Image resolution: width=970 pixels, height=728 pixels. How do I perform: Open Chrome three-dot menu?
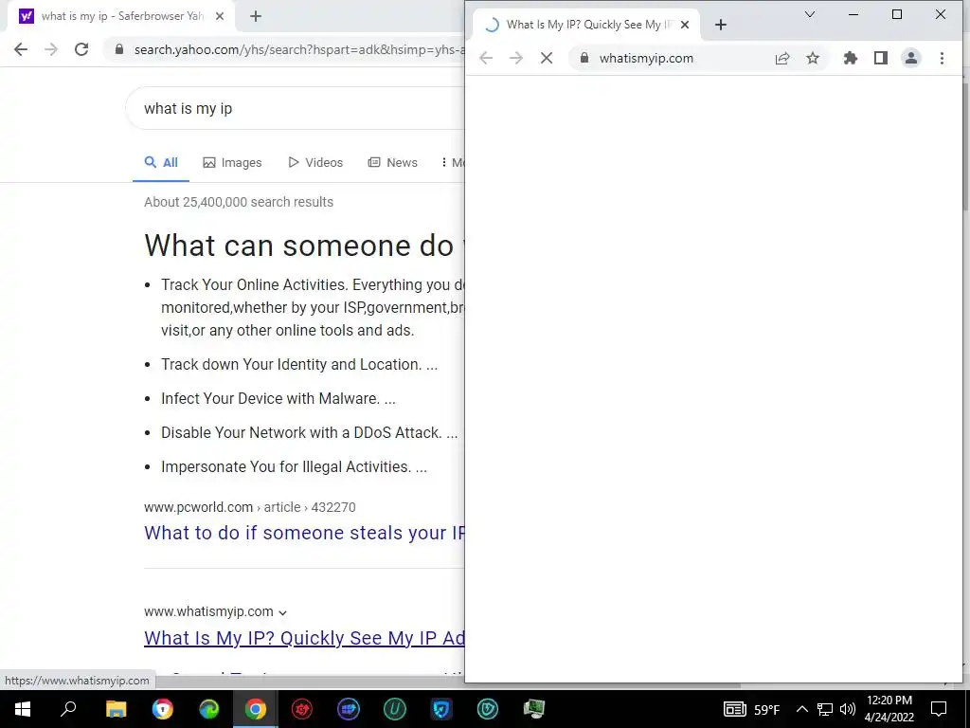coord(942,58)
